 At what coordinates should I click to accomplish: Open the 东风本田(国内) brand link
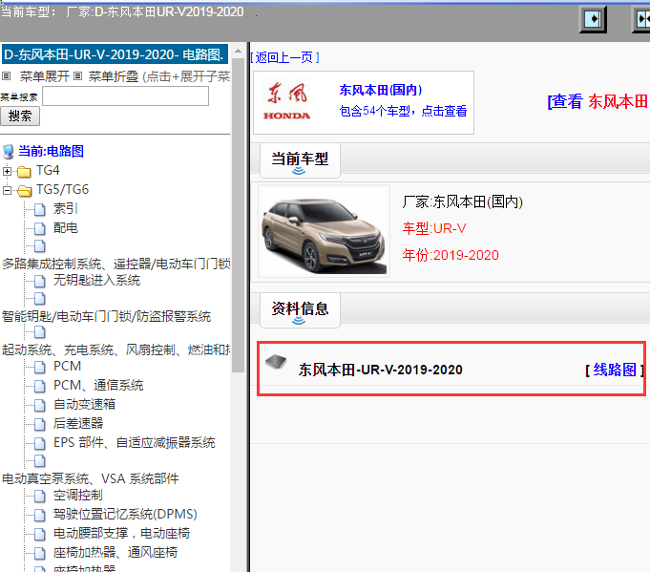[381, 90]
